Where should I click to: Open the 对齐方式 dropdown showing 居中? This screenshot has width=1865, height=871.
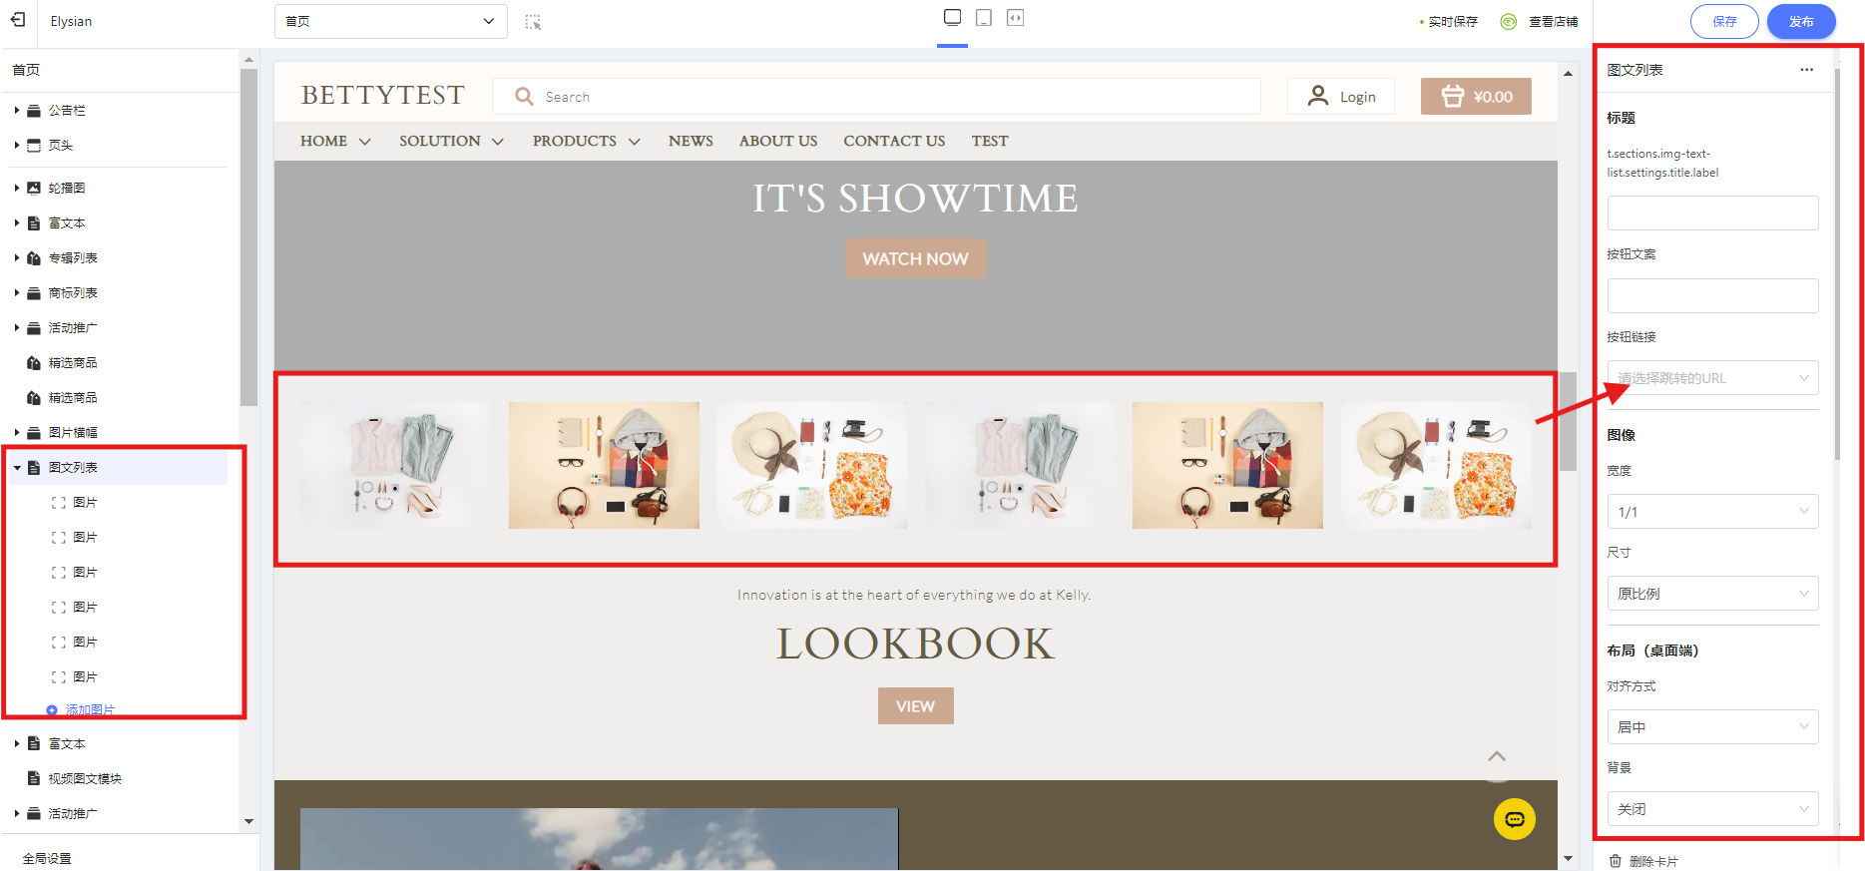pyautogui.click(x=1712, y=727)
